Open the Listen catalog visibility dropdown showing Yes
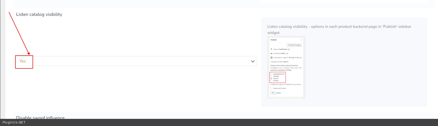438x126 pixels. pyautogui.click(x=136, y=61)
